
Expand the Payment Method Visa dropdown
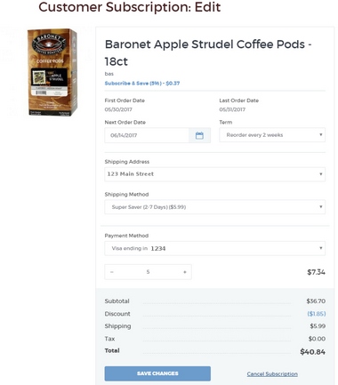tap(215, 248)
